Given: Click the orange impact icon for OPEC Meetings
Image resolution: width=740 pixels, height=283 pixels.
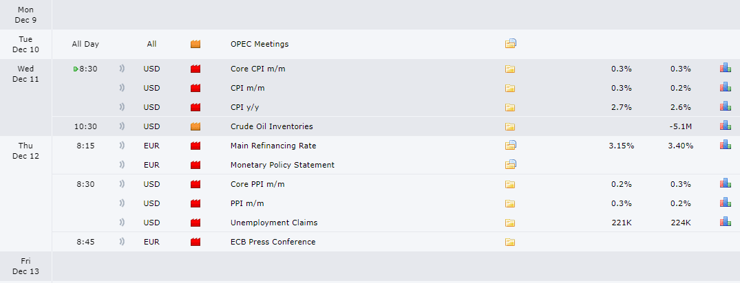Looking at the screenshot, I should point(195,44).
